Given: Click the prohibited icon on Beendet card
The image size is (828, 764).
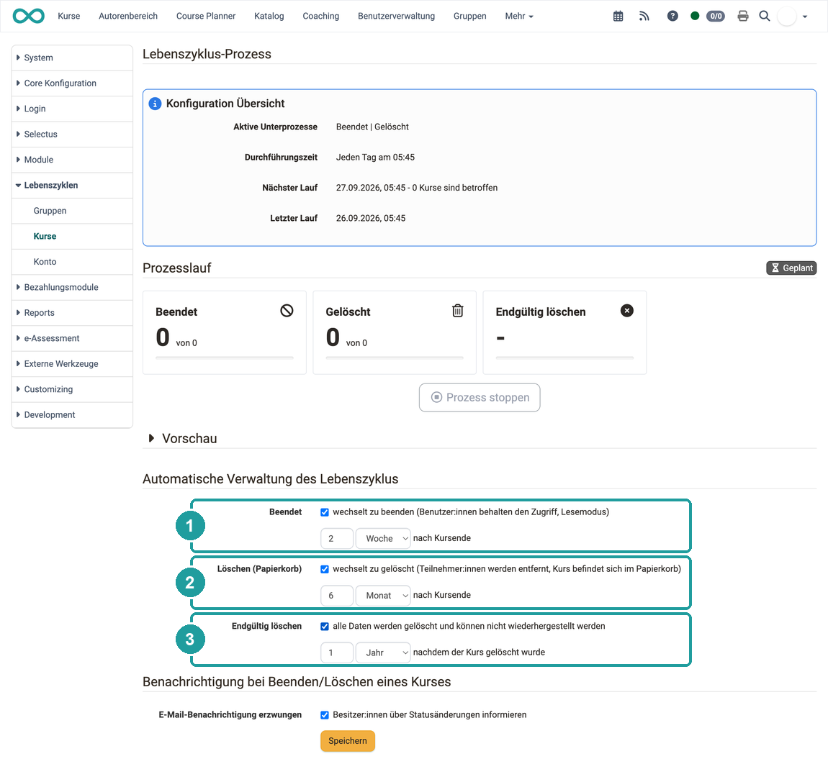Looking at the screenshot, I should (287, 311).
